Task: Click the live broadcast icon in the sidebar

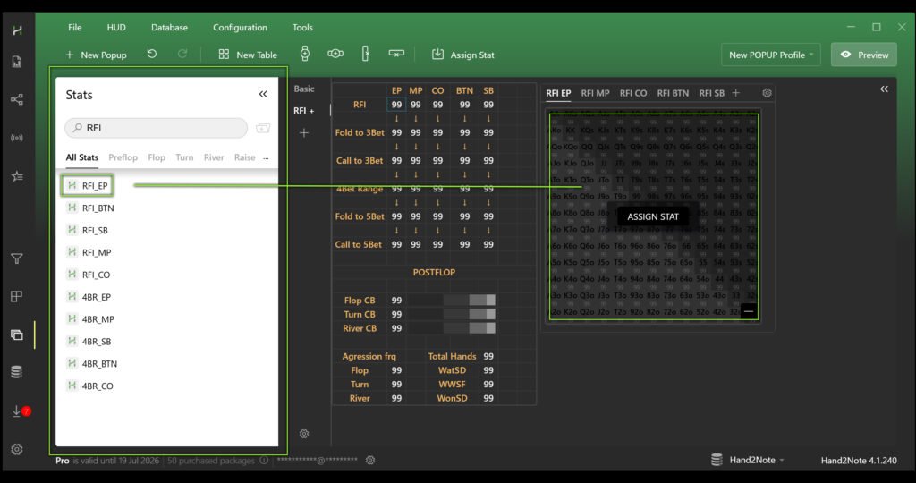Action: point(16,138)
